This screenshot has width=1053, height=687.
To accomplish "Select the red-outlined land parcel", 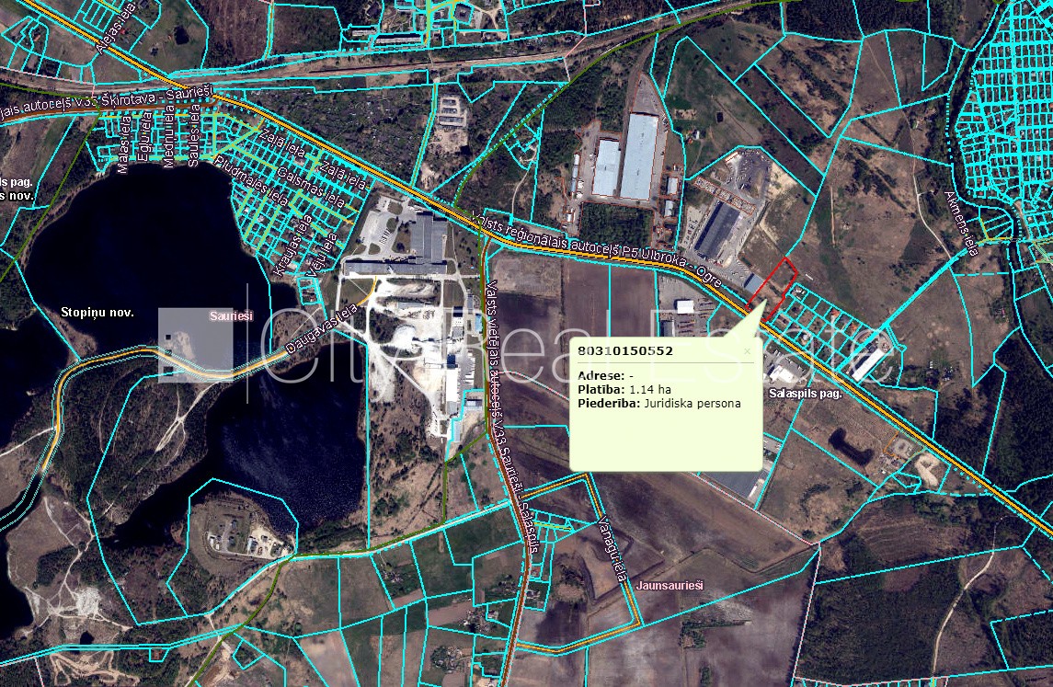I will [x=773, y=285].
